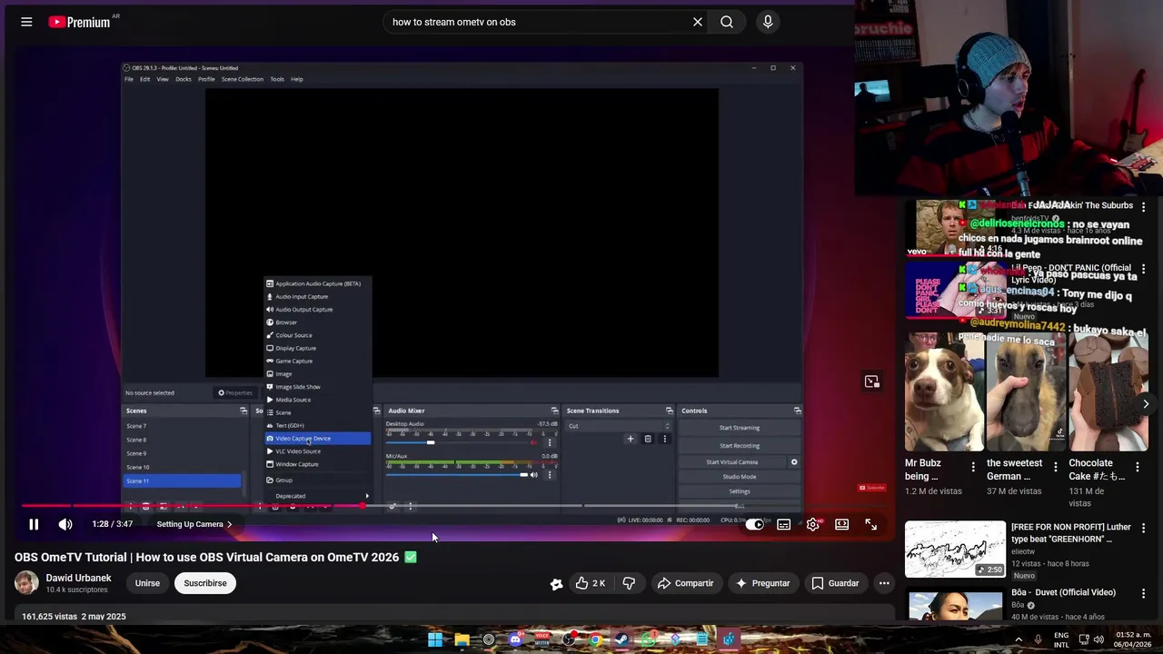Click the tray microphone icon
Screen dimensions: 1163x654
[1039, 639]
